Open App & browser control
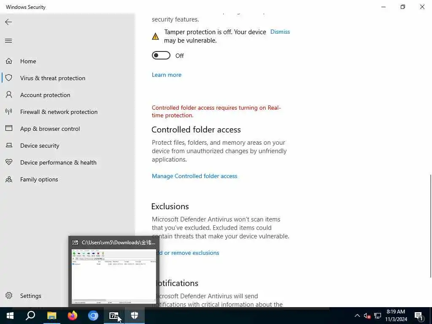Viewport: 432px width, 324px height. tap(50, 129)
